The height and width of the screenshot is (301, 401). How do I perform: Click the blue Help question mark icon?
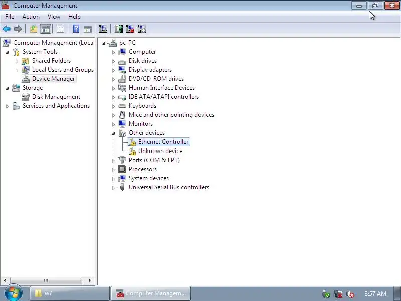click(x=76, y=29)
